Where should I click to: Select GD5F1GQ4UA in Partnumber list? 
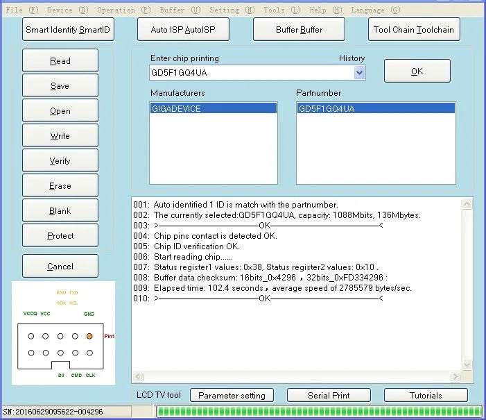[x=376, y=109]
